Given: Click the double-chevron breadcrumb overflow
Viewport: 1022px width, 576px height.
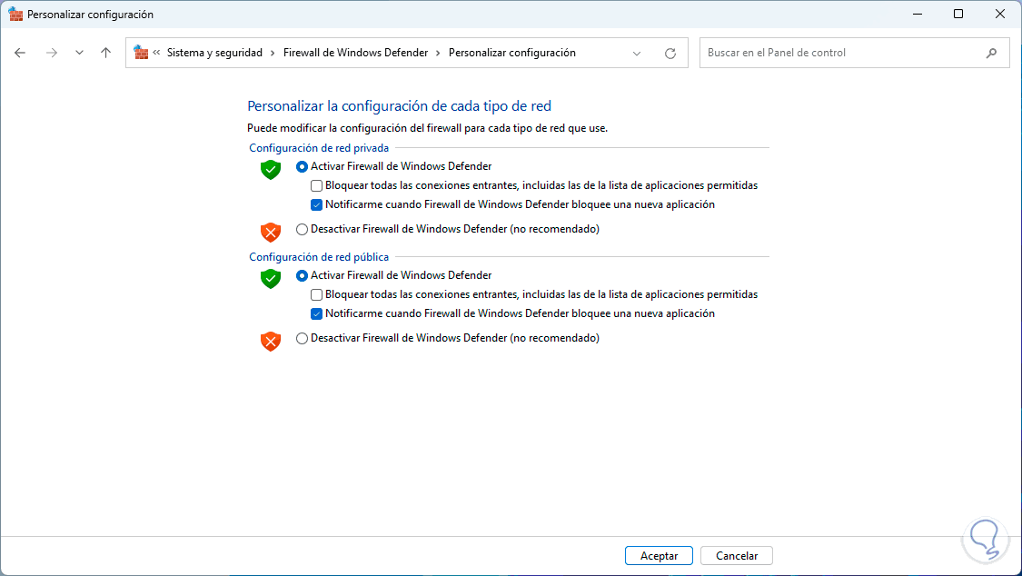Looking at the screenshot, I should point(156,53).
